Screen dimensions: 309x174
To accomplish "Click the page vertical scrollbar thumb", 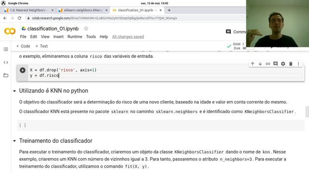I will tap(307, 112).
